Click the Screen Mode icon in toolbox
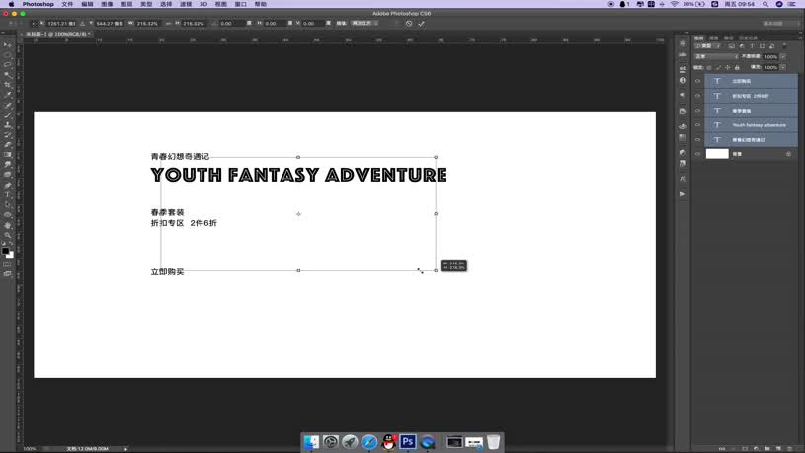Screen dimensions: 805x453 click(x=7, y=274)
